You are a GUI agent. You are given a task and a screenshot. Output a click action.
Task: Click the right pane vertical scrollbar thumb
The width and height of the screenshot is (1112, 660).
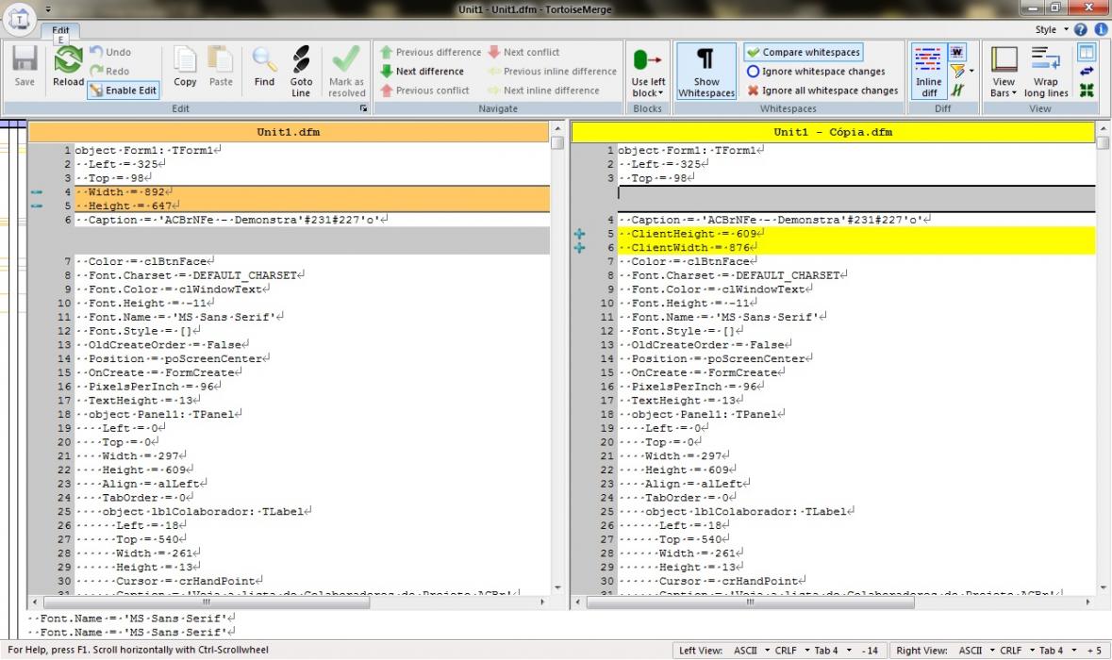pos(1103,142)
